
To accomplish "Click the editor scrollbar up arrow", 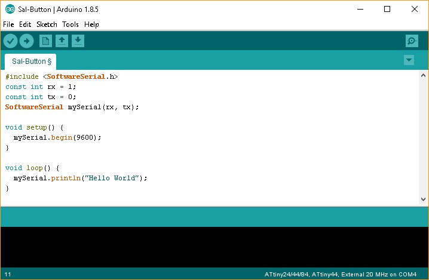I will click(x=423, y=75).
